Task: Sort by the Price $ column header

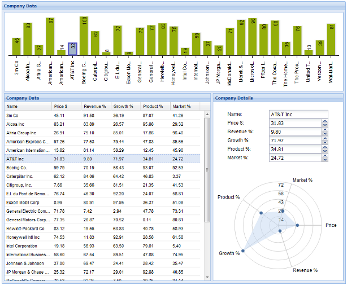Action: coord(66,106)
